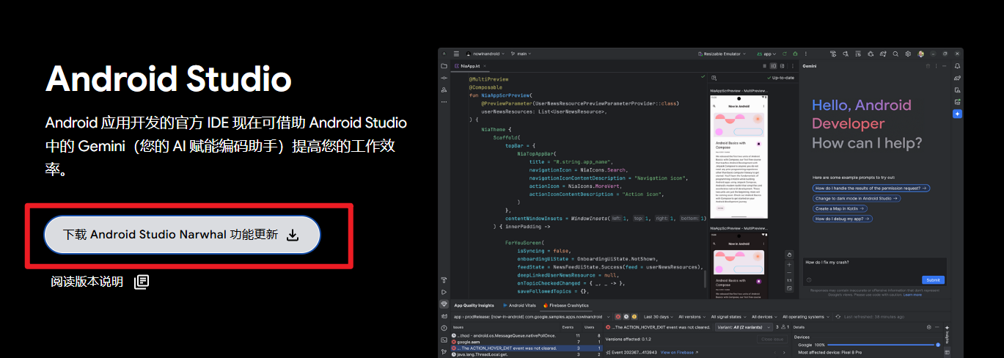The image size is (1004, 358).
Task: Switch editor to Split view mode
Action: (773, 66)
